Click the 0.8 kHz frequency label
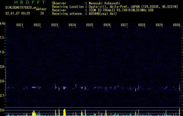 click(x=2, y=81)
